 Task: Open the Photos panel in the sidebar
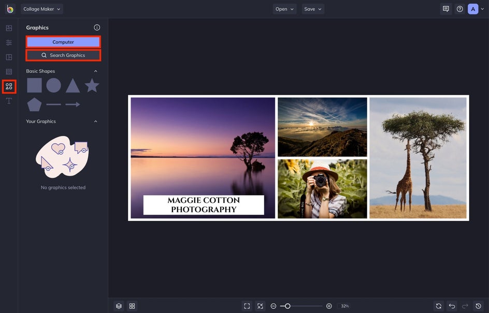(x=8, y=27)
